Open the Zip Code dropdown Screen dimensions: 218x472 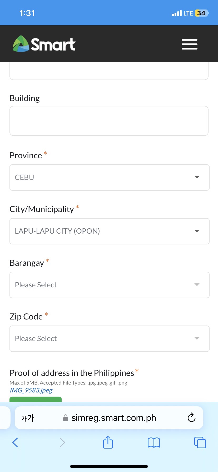click(110, 339)
